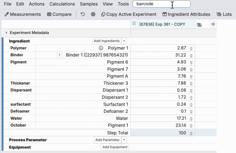Open Measurements with the pencil icon
236x153 pixels.
[x=23, y=14]
